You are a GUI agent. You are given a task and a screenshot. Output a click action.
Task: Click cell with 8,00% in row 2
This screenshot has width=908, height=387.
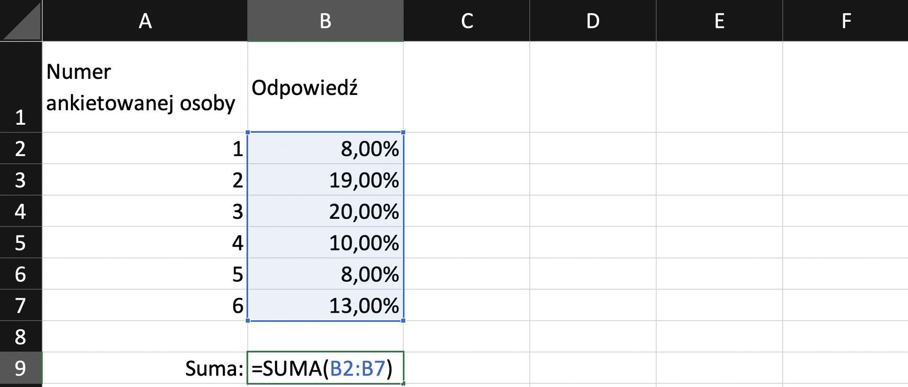[325, 148]
